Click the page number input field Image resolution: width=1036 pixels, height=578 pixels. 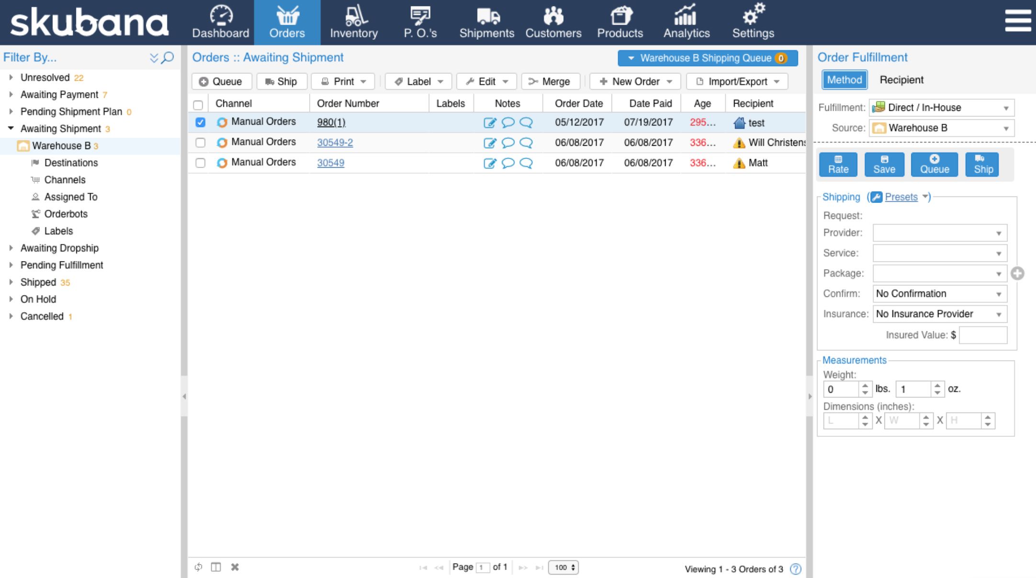point(483,567)
